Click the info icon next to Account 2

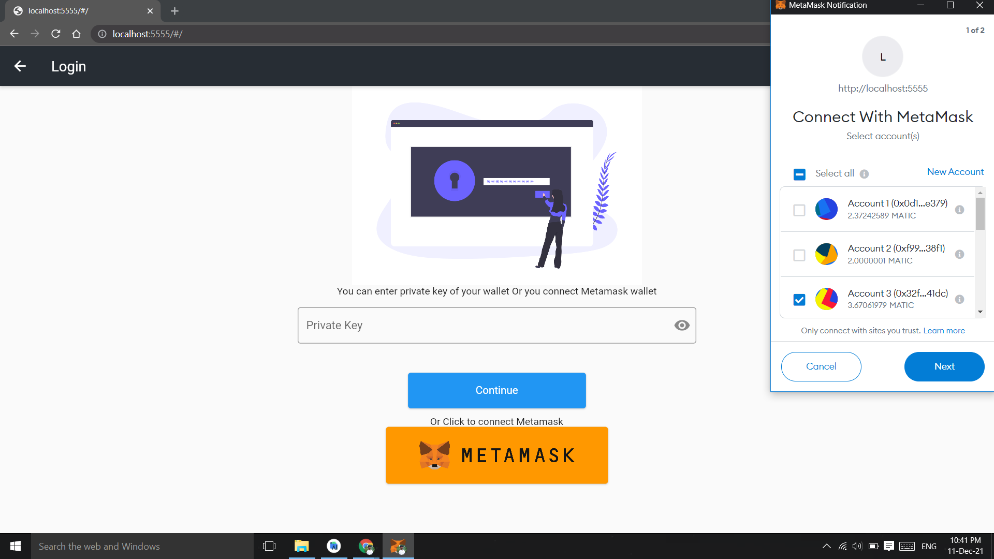[x=959, y=255]
